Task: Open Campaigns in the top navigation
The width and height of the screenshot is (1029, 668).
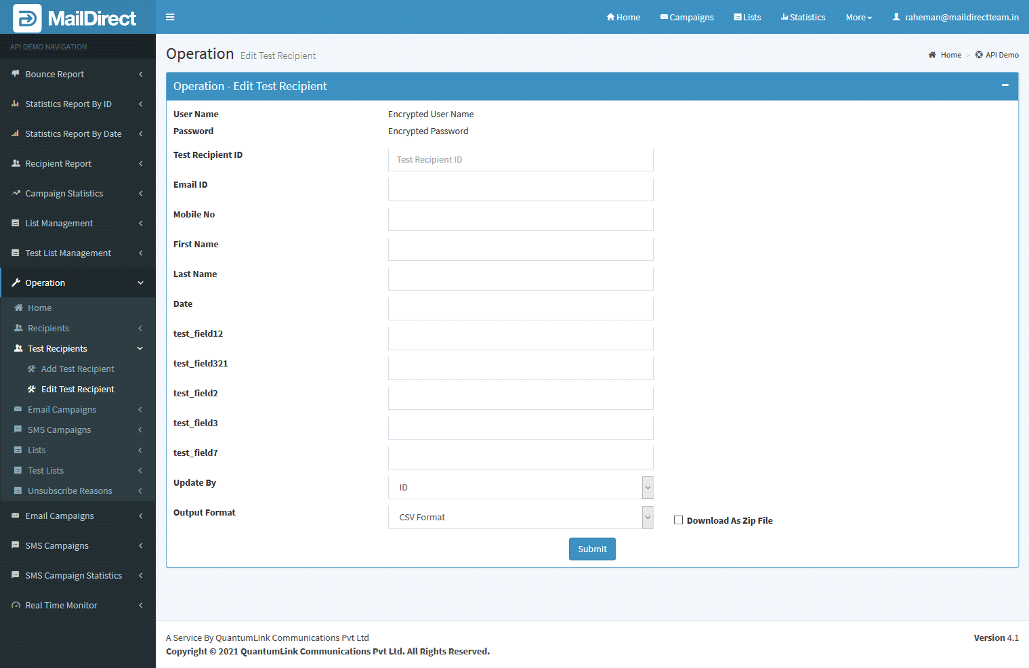Action: 687,17
